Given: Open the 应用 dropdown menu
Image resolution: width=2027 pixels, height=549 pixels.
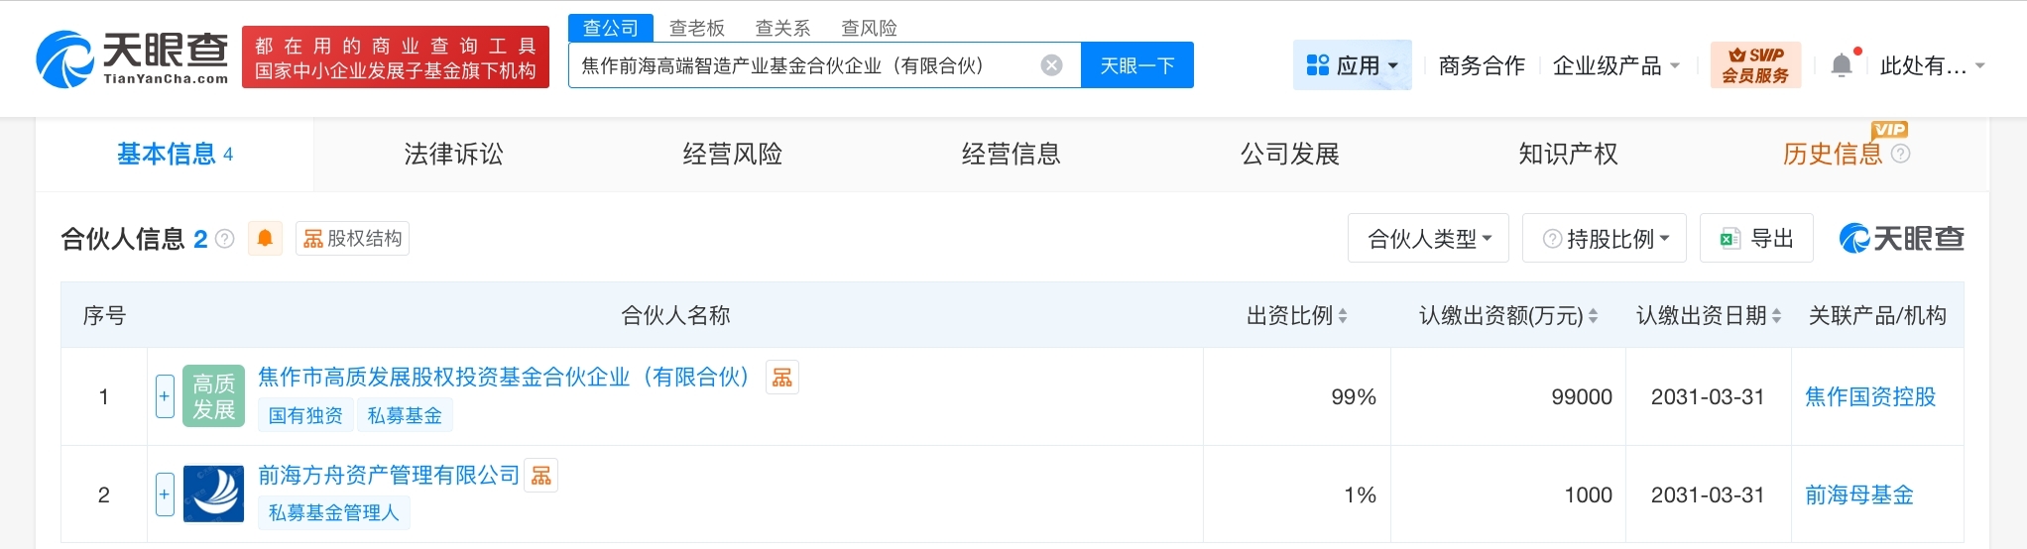Looking at the screenshot, I should (x=1352, y=65).
